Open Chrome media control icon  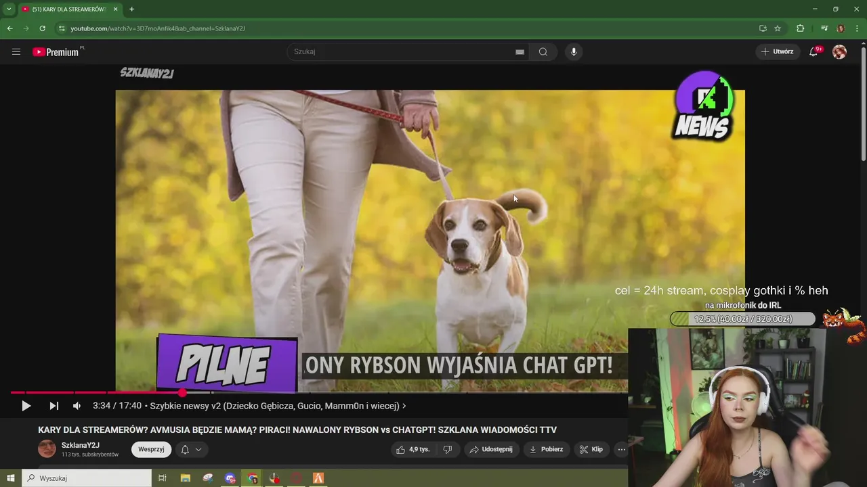(824, 28)
